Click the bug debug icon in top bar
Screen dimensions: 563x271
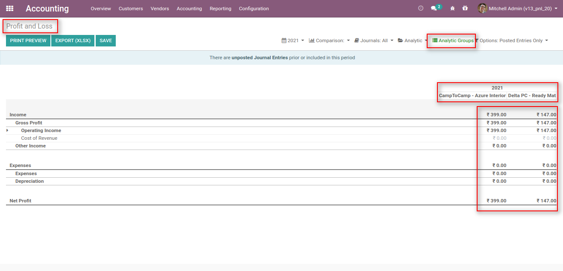tap(452, 8)
